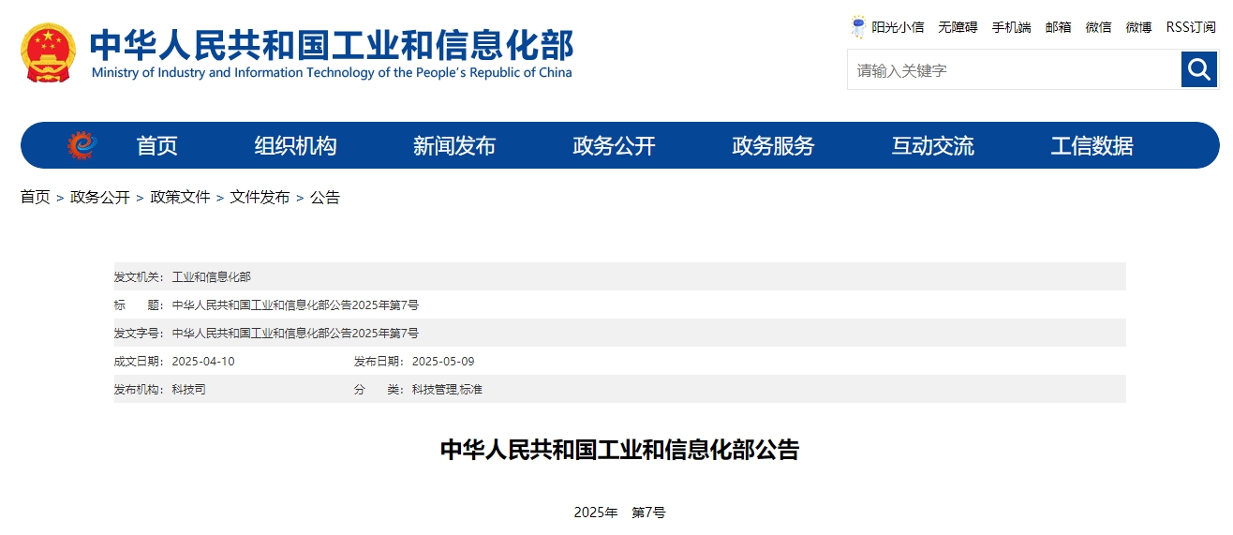1233x535 pixels.
Task: Click the 2025年 第7号 issue line
Action: [619, 513]
